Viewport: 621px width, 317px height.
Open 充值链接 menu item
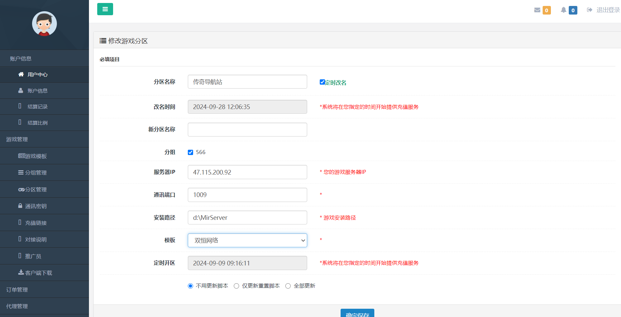tap(44, 223)
